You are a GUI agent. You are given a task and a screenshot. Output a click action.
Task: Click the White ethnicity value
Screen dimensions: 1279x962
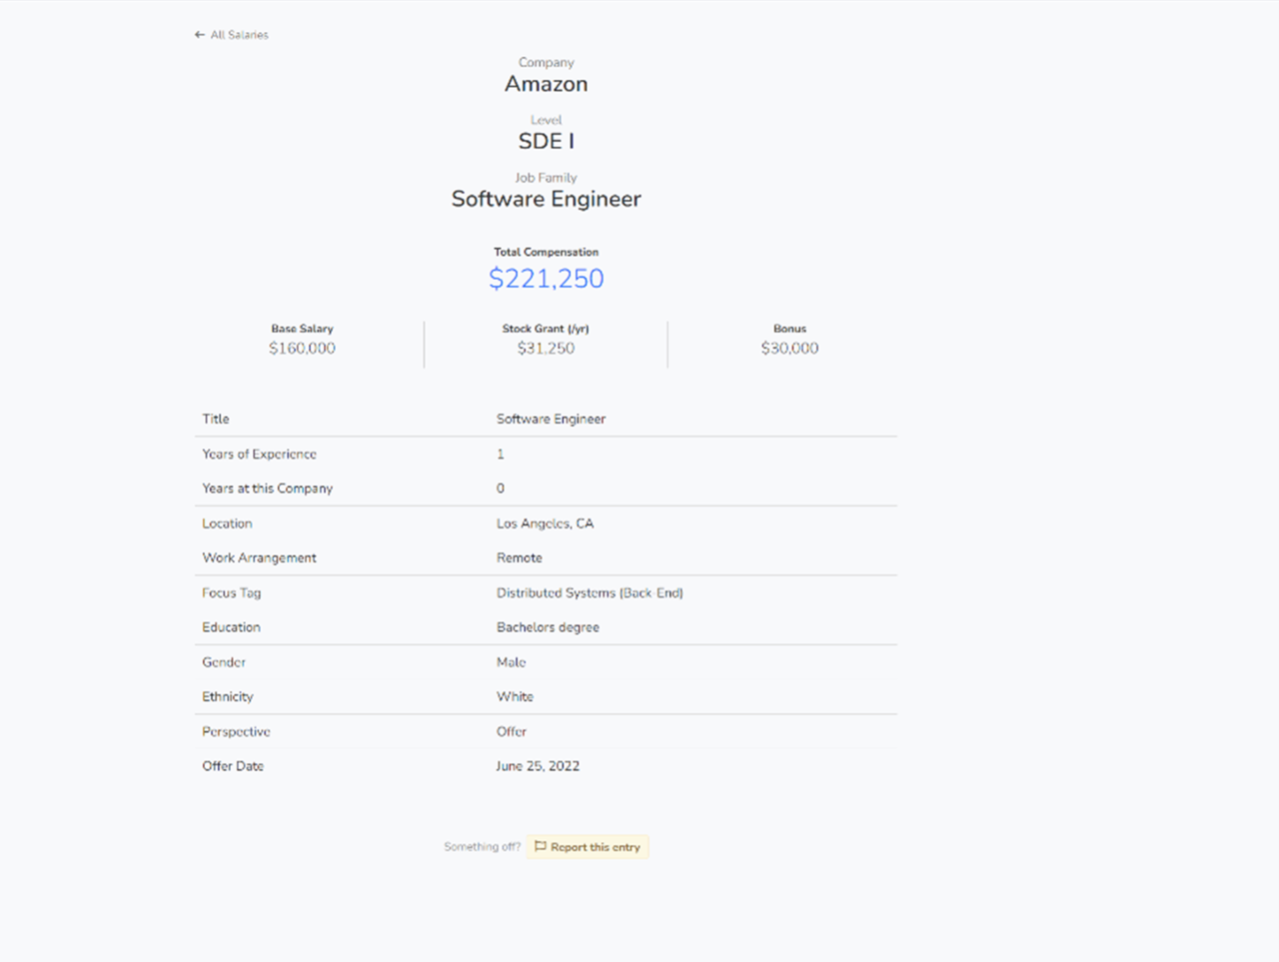tap(516, 697)
